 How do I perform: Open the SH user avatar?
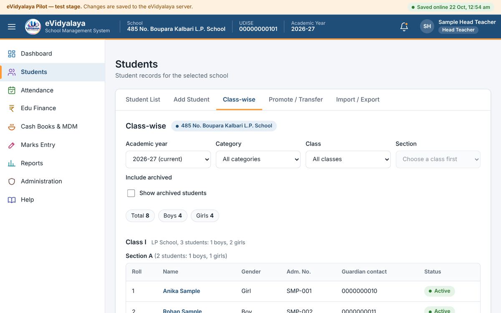[427, 26]
